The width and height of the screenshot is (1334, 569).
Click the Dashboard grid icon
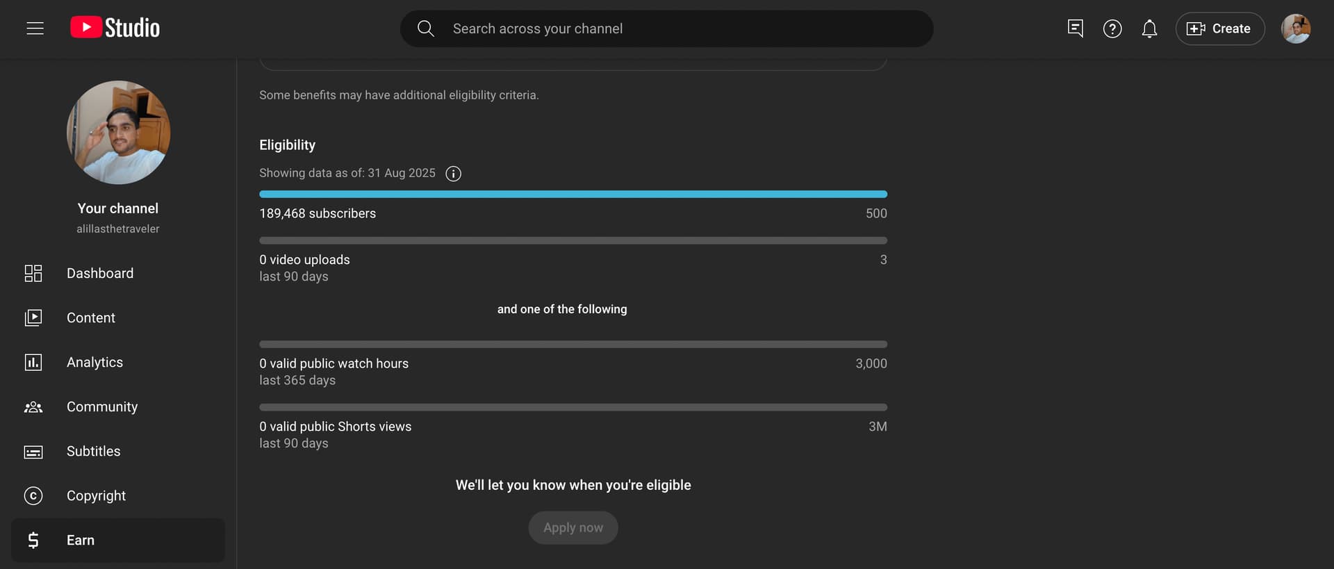click(x=33, y=273)
